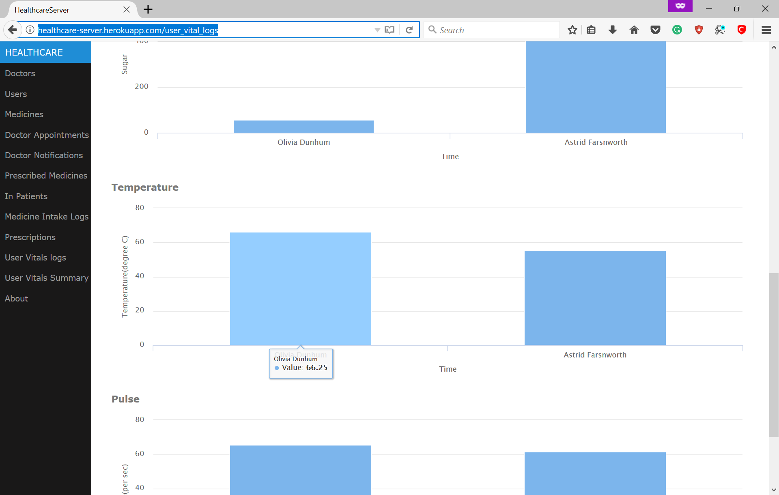The image size is (779, 495).
Task: Open the hamburger menu icon
Action: click(x=766, y=30)
